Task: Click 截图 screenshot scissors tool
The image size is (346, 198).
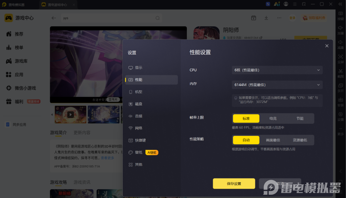Action: pos(341,73)
